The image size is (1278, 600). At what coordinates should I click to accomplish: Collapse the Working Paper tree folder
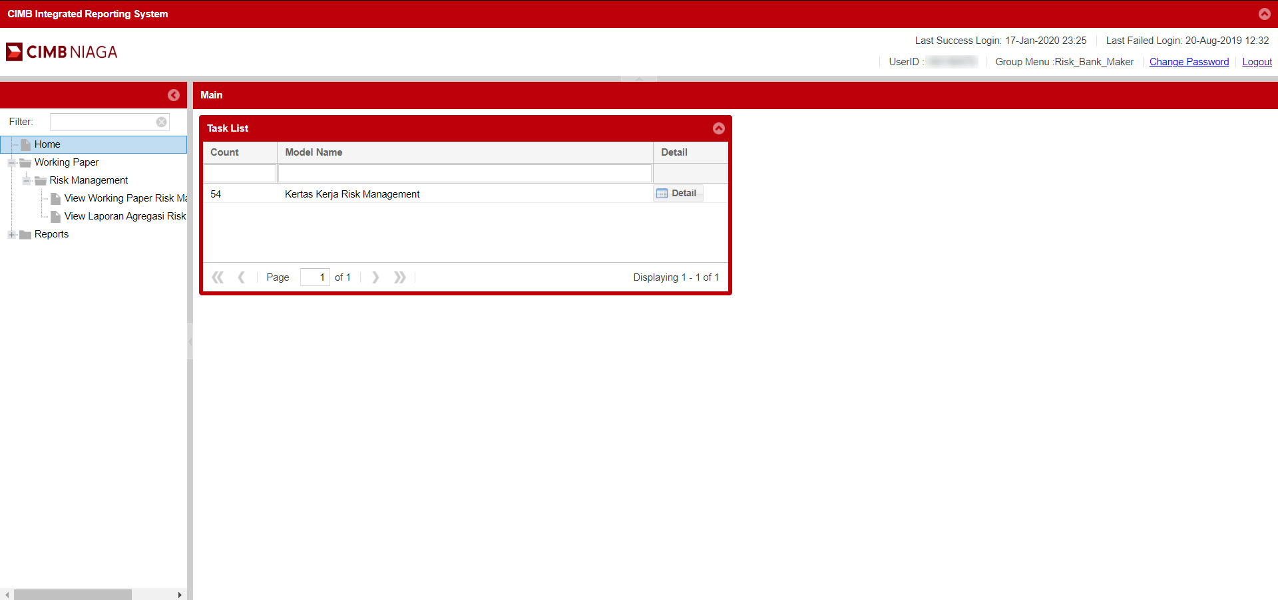coord(11,163)
